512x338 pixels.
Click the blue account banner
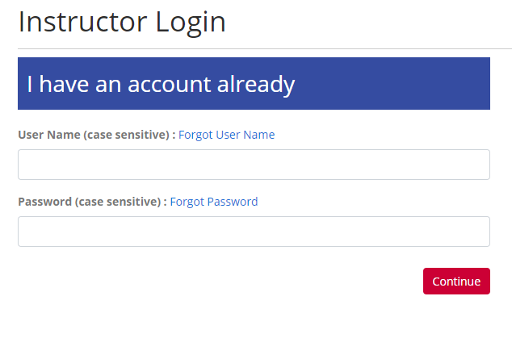[x=254, y=83]
